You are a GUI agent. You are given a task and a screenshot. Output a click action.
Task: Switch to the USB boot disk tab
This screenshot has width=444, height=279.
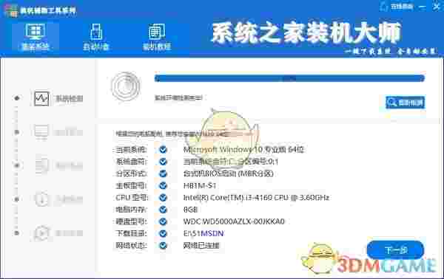click(96, 37)
